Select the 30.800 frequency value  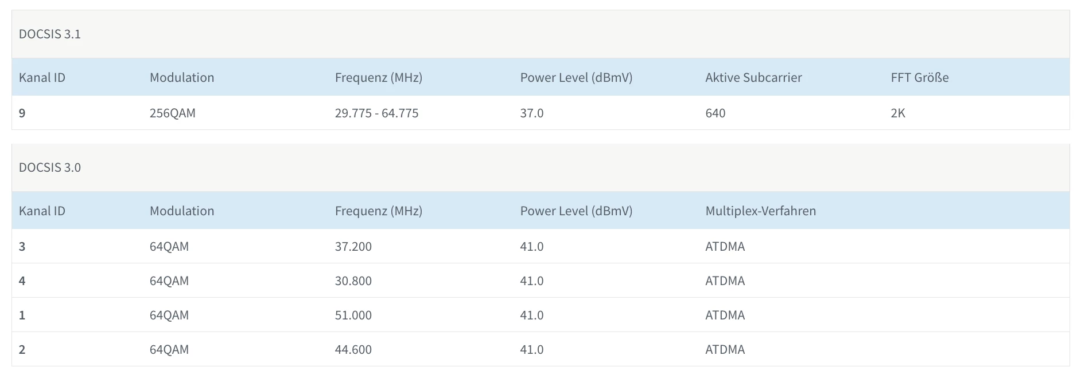click(x=353, y=281)
